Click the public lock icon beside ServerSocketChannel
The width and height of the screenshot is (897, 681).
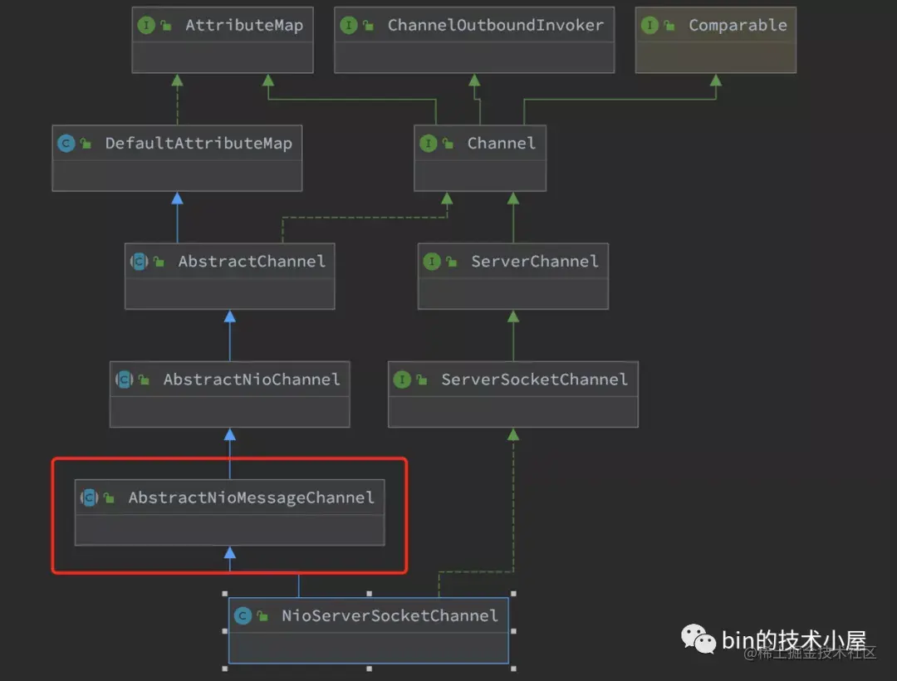pyautogui.click(x=422, y=380)
